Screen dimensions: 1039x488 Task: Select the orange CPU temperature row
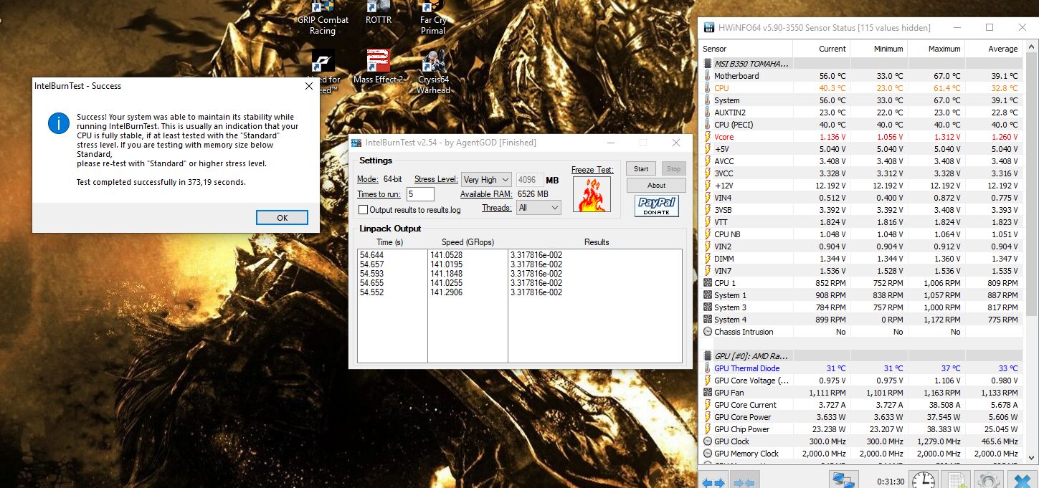point(863,88)
